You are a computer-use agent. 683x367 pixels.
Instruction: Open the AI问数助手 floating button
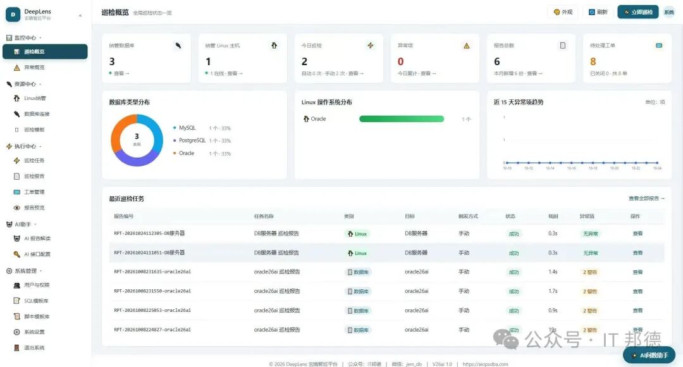pos(649,355)
